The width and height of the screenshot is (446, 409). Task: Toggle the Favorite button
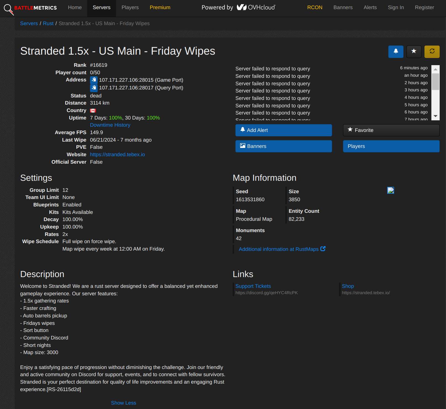pyautogui.click(x=391, y=130)
